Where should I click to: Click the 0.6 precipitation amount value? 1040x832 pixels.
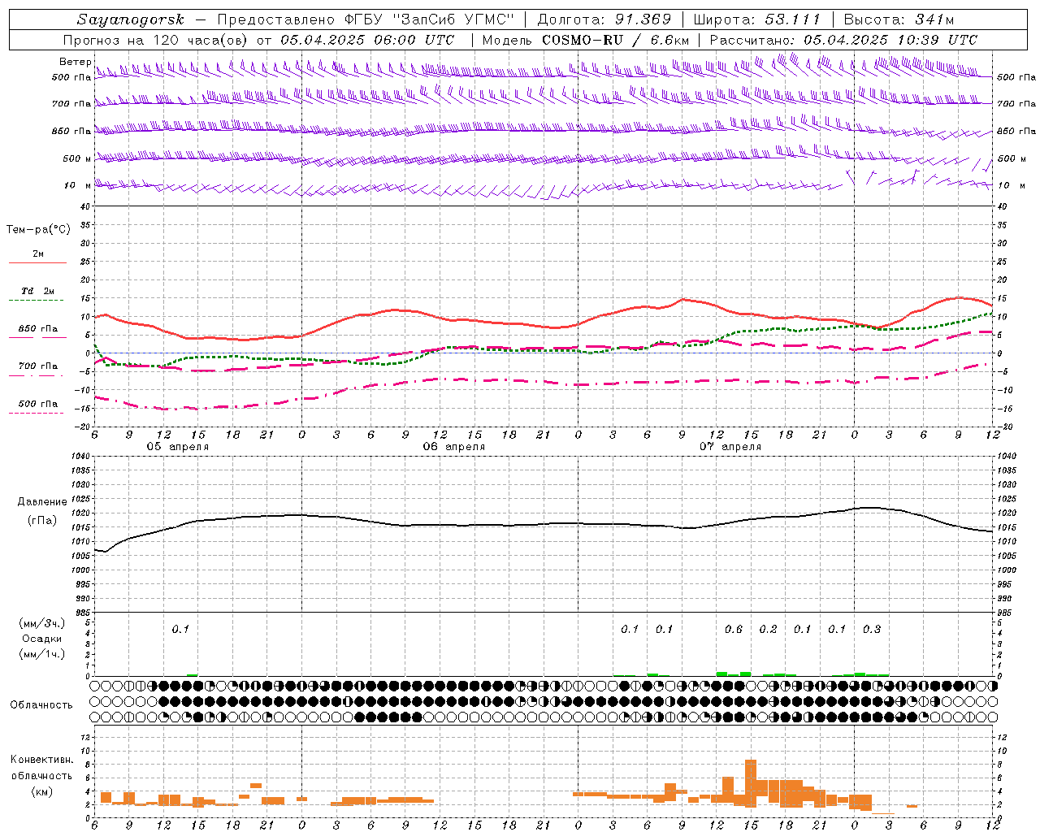point(734,630)
